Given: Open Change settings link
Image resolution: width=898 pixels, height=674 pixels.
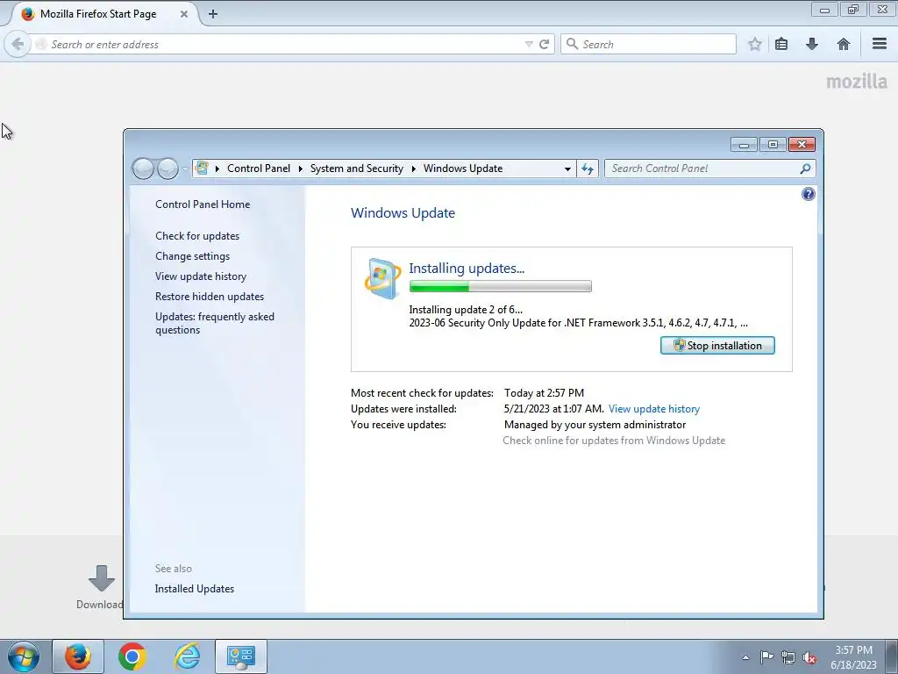Looking at the screenshot, I should 192,255.
